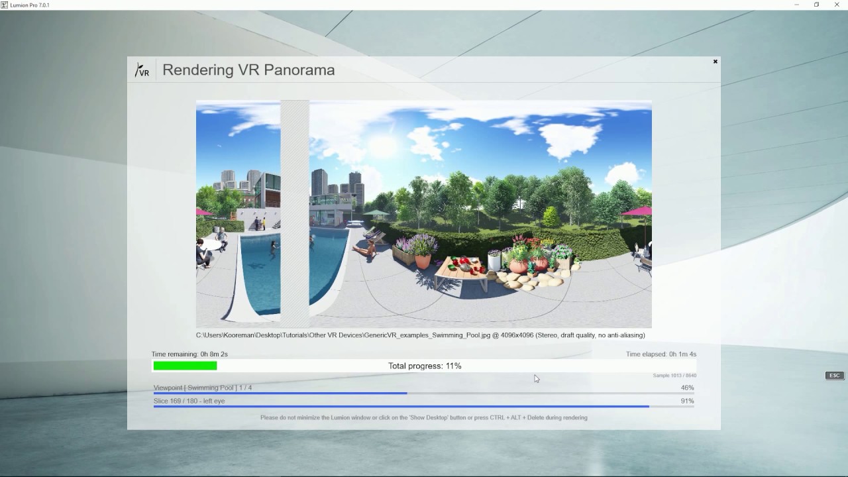Click the 46% viewpoint percentage
Screen dimensions: 848x477
687,388
